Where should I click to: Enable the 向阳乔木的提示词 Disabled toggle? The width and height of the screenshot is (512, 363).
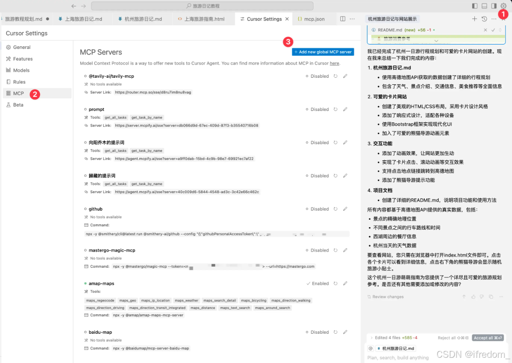pos(317,143)
